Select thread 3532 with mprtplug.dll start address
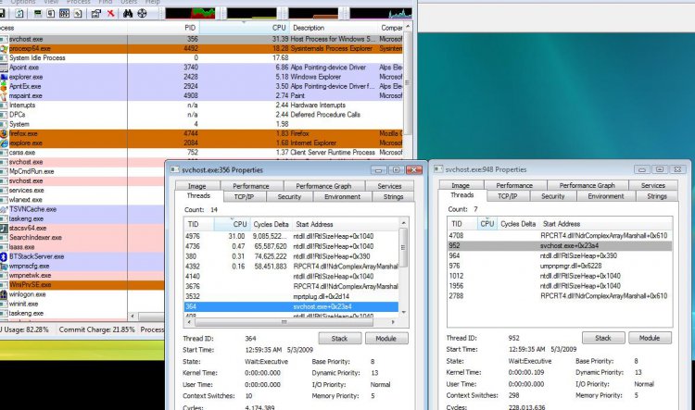 (x=291, y=297)
